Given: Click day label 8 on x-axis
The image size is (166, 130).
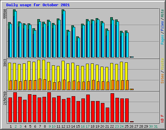Looking at the screenshot, I should click(x=45, y=126).
